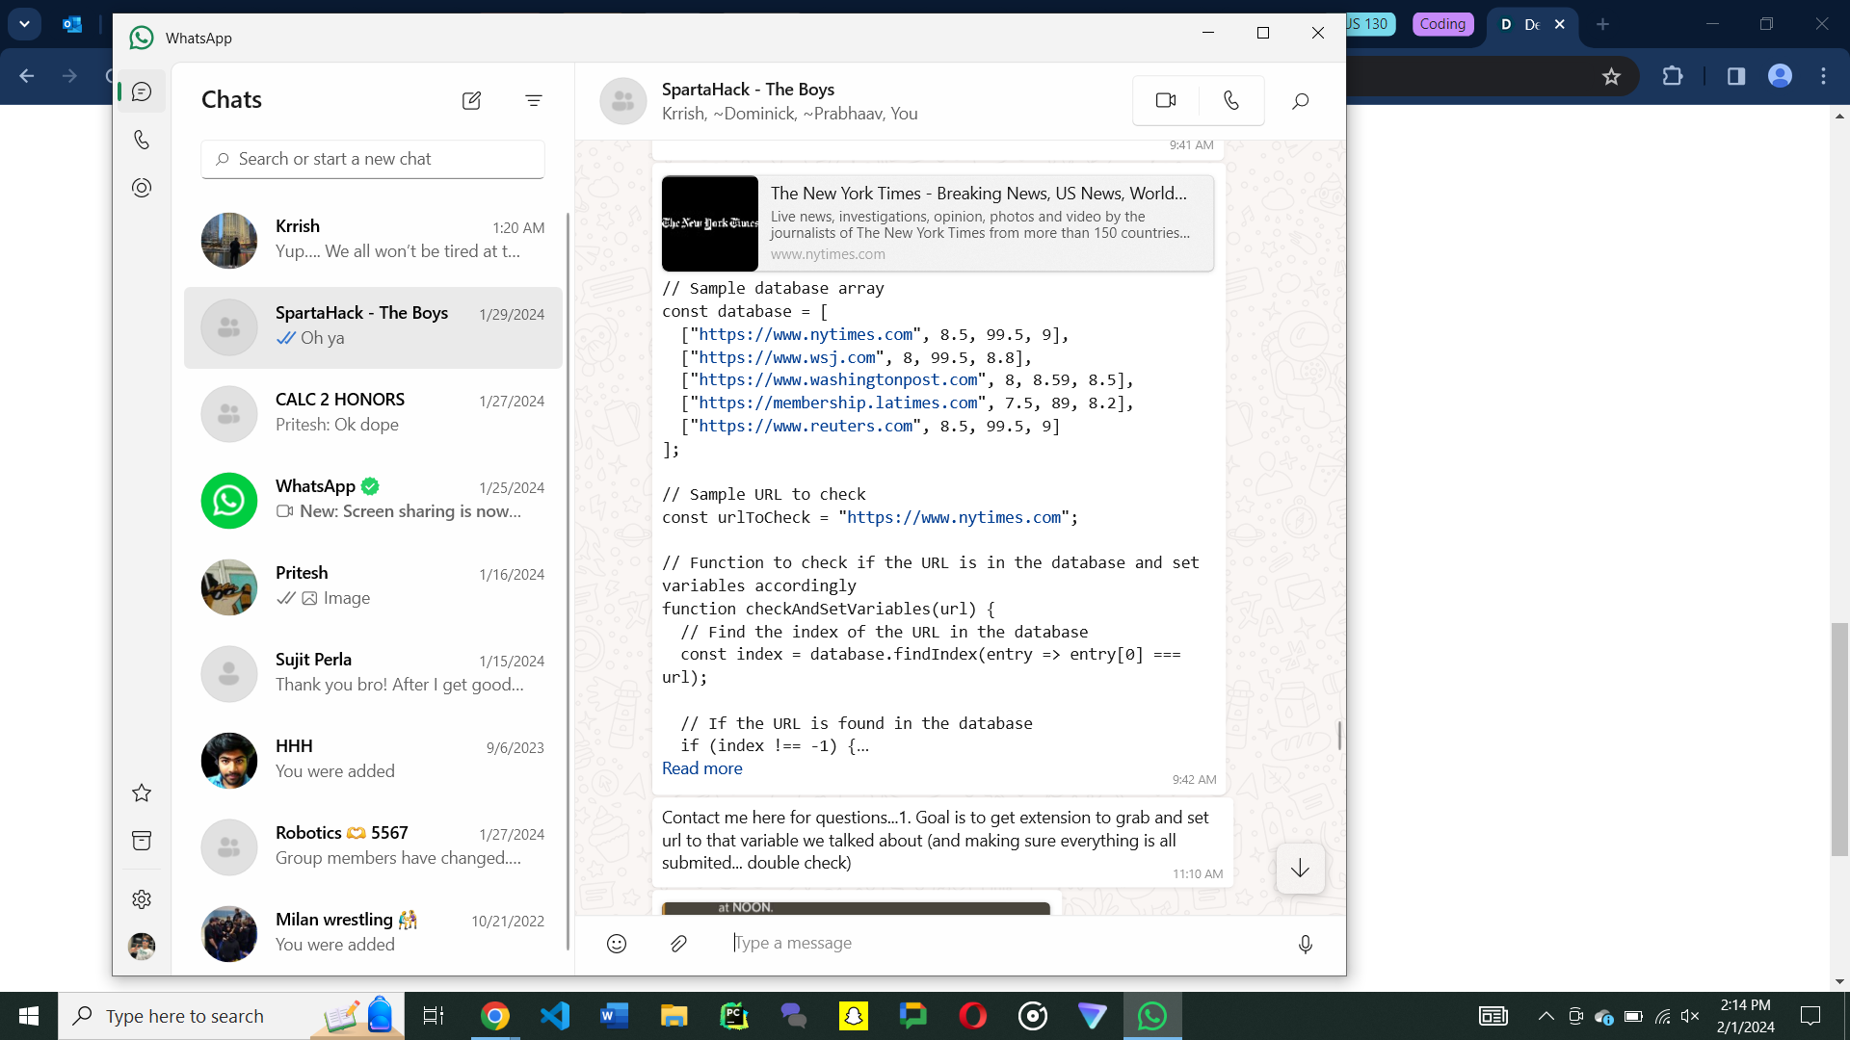Open starred messages

[x=142, y=793]
